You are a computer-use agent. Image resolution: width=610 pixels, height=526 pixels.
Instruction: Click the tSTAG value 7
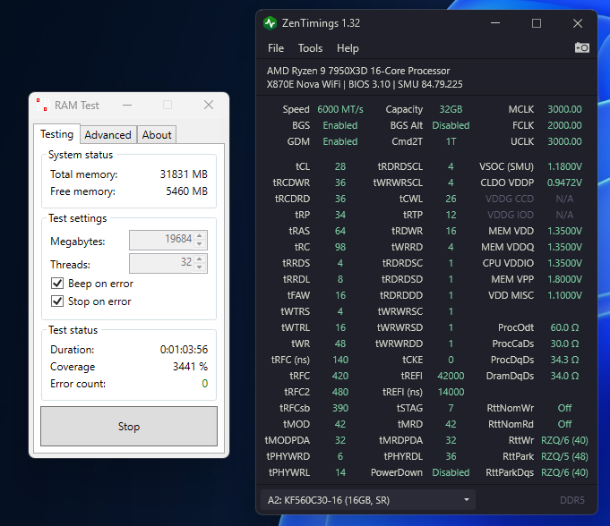coord(451,408)
